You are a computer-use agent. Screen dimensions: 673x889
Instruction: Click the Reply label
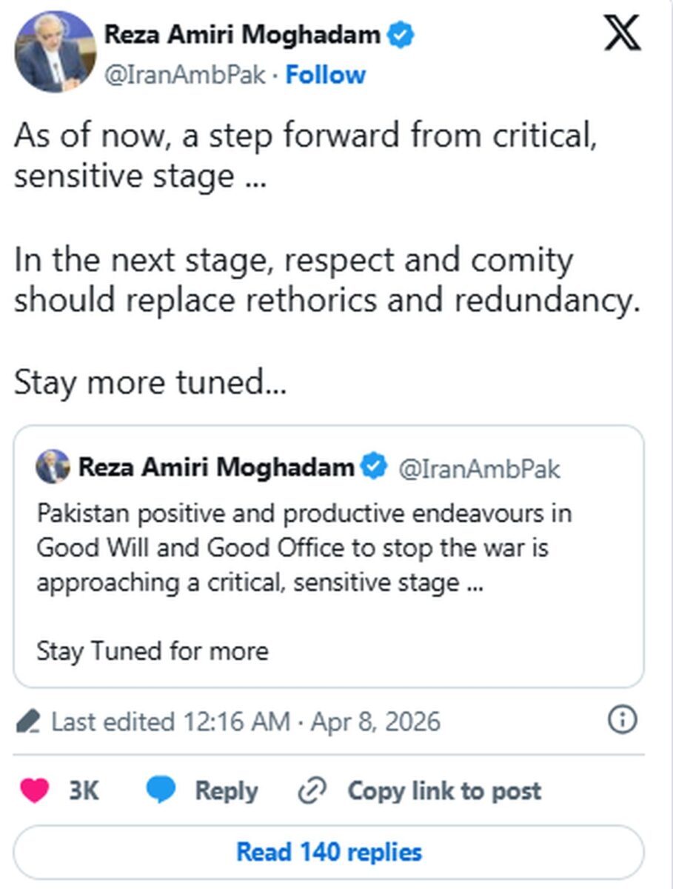226,790
